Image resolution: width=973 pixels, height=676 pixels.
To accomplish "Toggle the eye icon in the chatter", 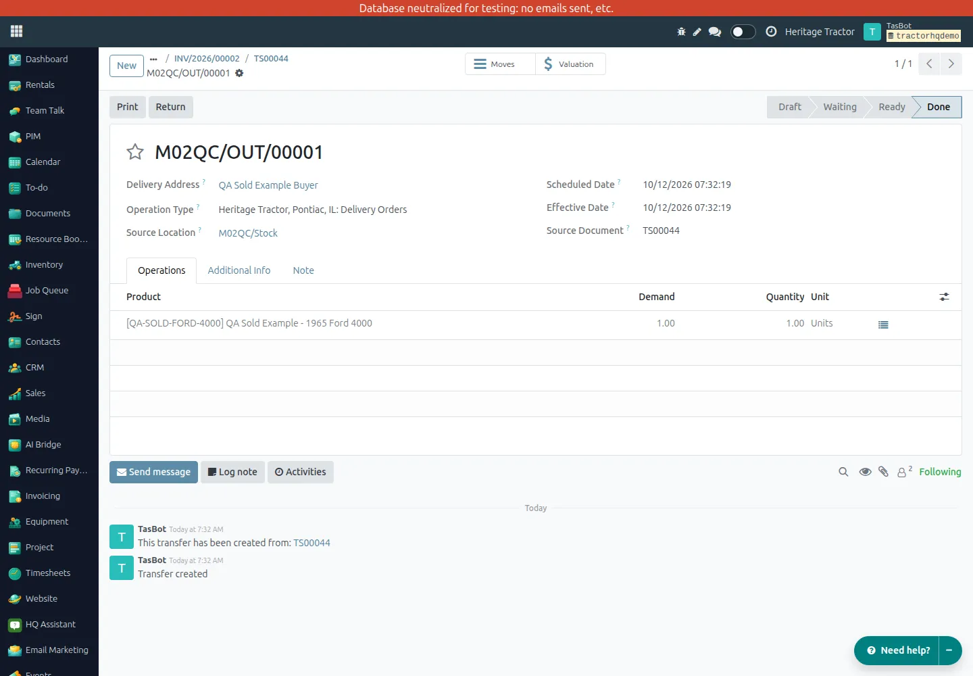I will [865, 472].
